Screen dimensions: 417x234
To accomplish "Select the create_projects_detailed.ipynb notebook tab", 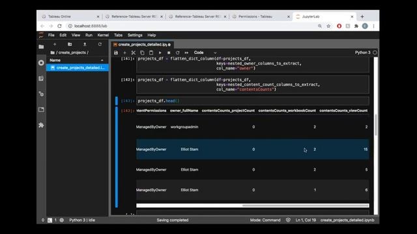I will pyautogui.click(x=142, y=45).
